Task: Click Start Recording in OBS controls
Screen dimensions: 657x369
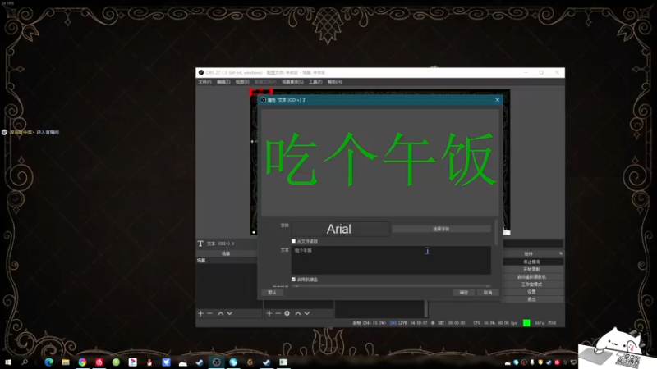Action: point(531,270)
